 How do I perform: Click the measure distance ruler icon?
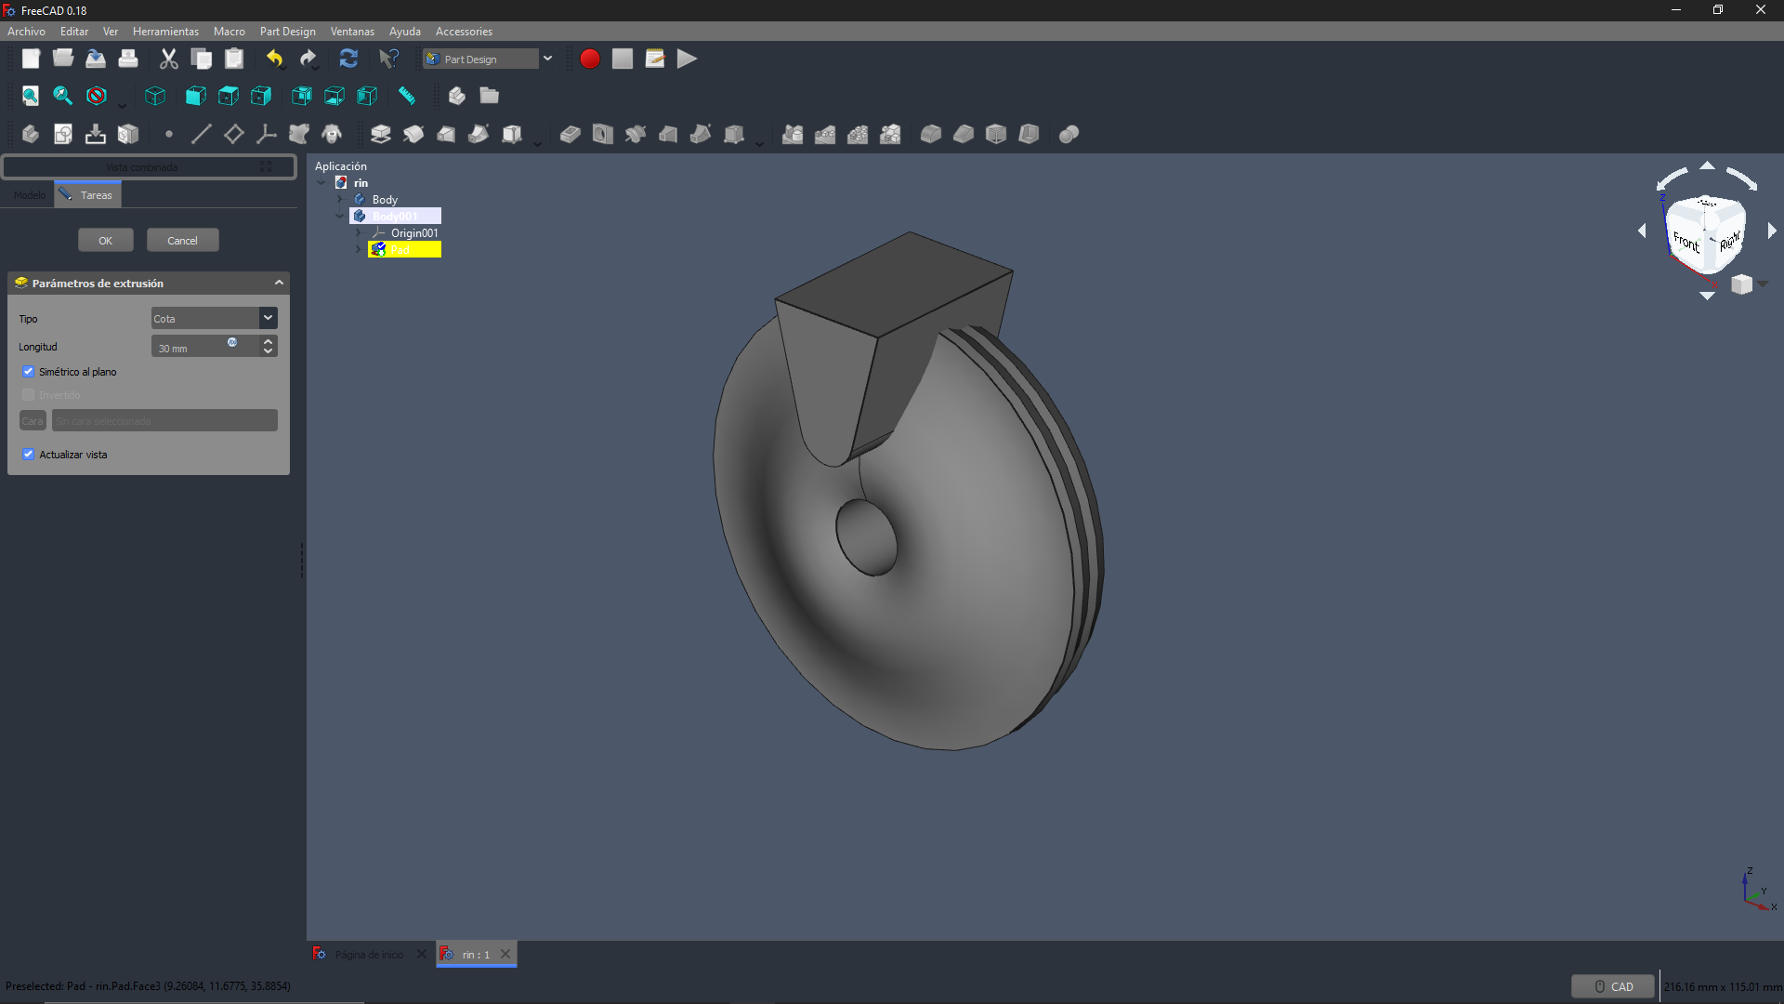coord(406,96)
